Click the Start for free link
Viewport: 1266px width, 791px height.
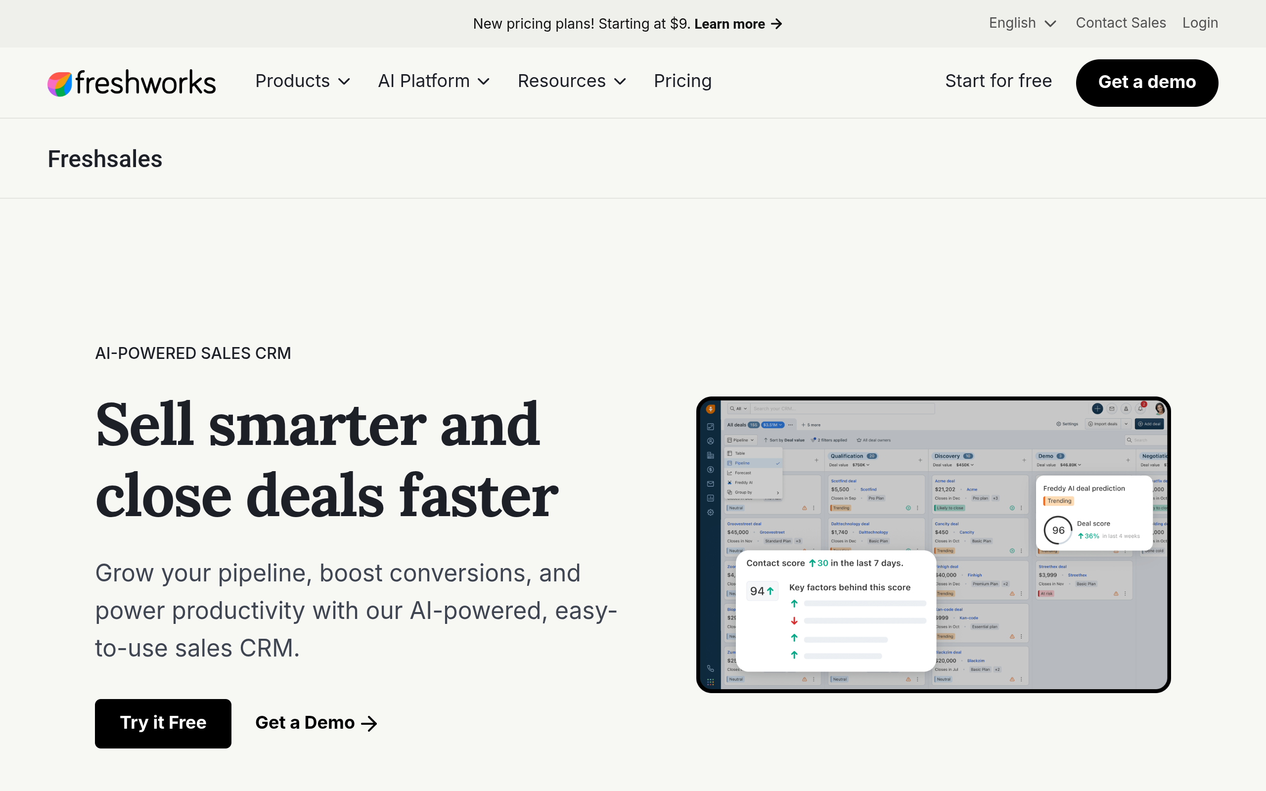[x=998, y=81]
